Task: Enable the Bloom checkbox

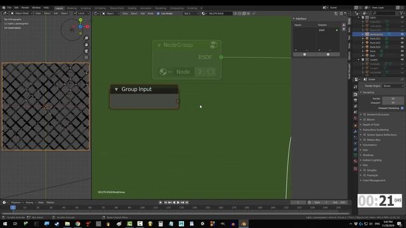Action: point(365,120)
